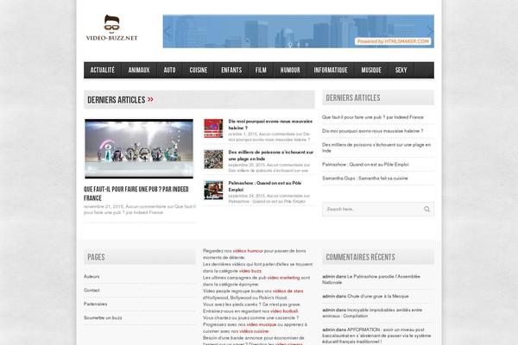Open the Palmashow Pôle Emploi thumbnail
The image size is (518, 345).
click(213, 190)
